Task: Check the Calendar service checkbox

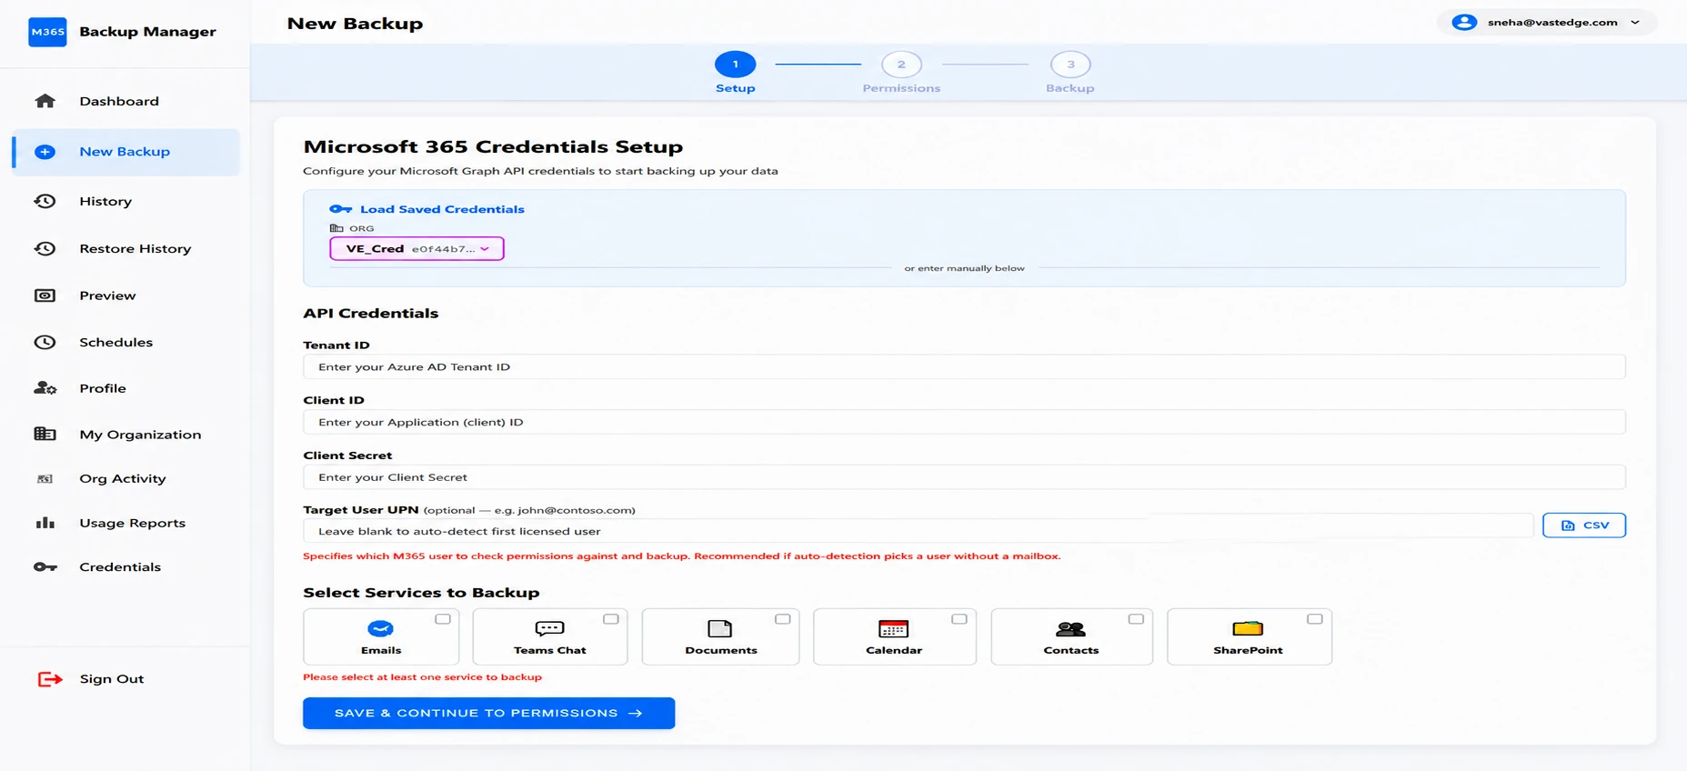Action: coord(959,619)
